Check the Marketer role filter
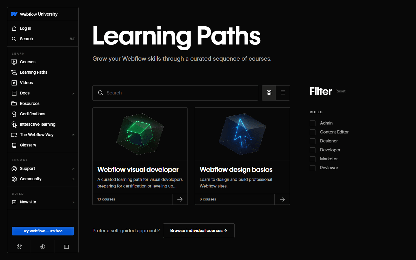Screen dimensions: 416x260 [313, 159]
